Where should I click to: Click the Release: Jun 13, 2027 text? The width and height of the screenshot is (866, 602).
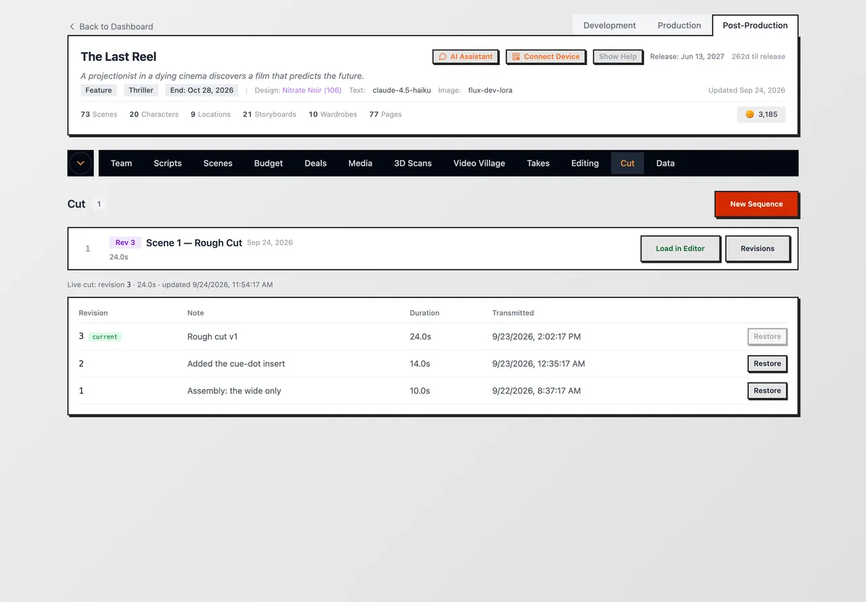coord(687,57)
